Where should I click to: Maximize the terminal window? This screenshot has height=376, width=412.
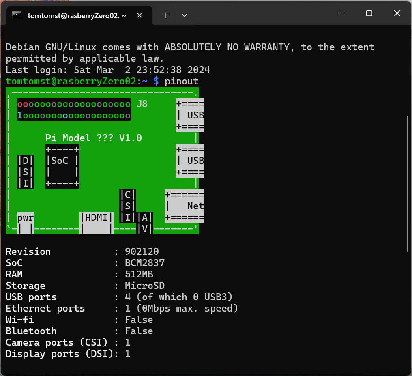coord(369,13)
